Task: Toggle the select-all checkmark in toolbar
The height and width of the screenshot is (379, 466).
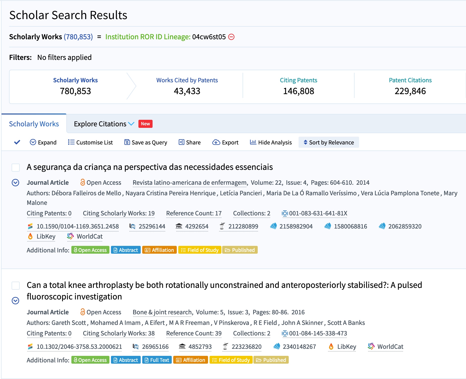Action: click(x=17, y=142)
